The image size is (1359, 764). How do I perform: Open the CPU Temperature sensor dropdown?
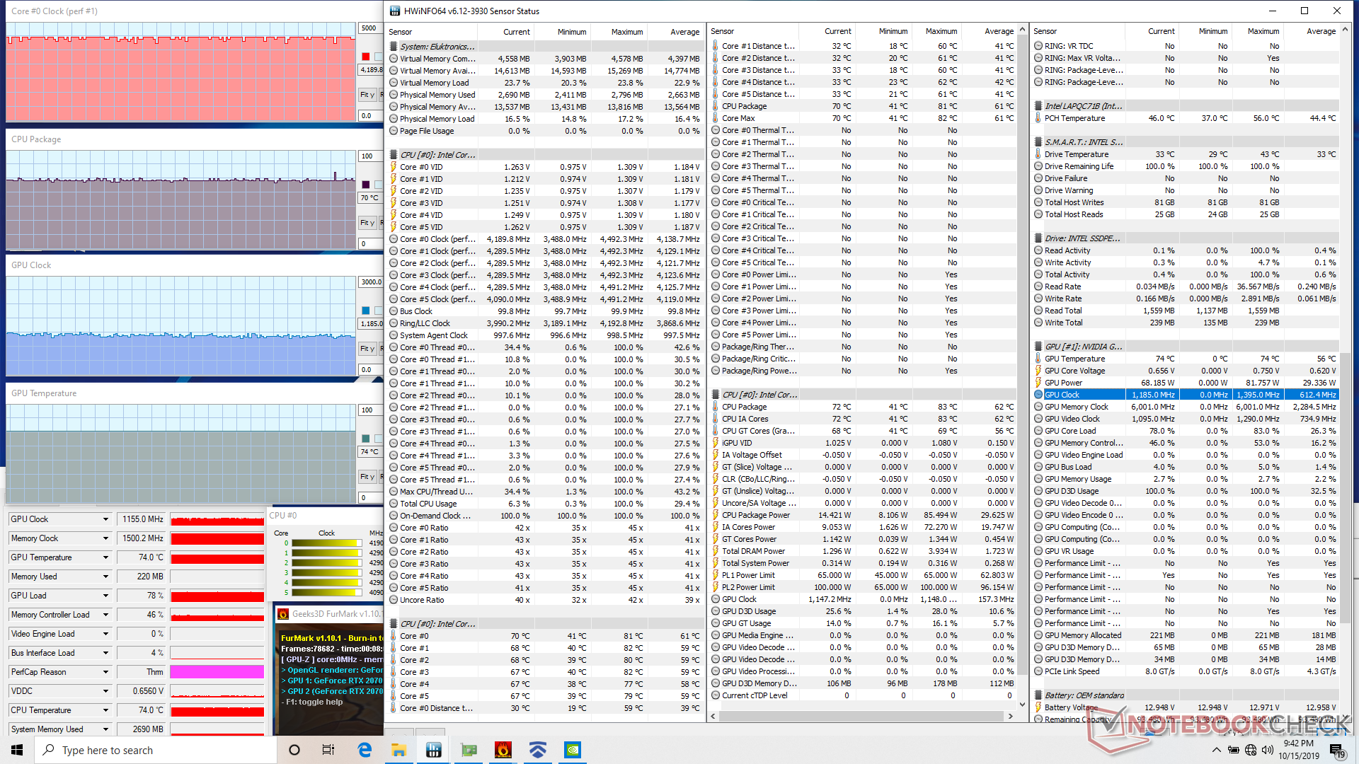(105, 710)
